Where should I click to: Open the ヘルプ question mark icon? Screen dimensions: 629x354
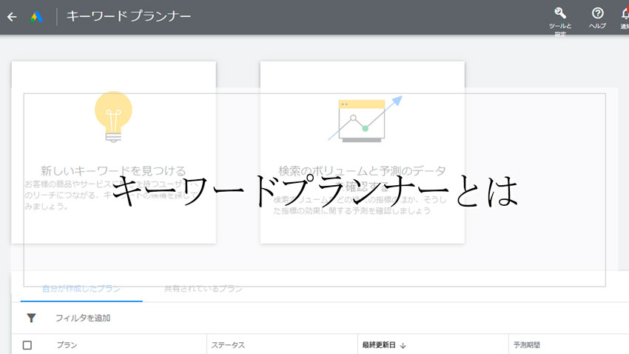click(x=597, y=18)
